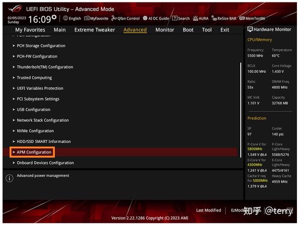Click the 4300MHz E-Core frequency
301x225 pixels.
pos(255,165)
